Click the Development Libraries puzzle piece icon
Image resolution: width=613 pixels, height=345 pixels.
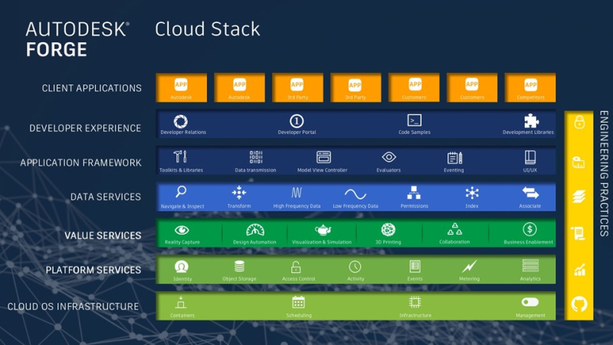pyautogui.click(x=531, y=121)
